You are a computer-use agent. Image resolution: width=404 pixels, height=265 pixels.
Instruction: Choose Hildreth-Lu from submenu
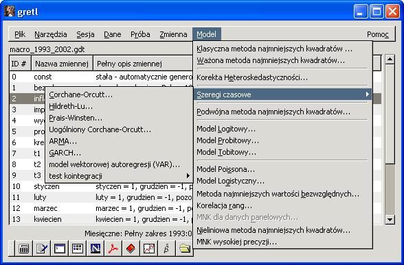coord(119,106)
